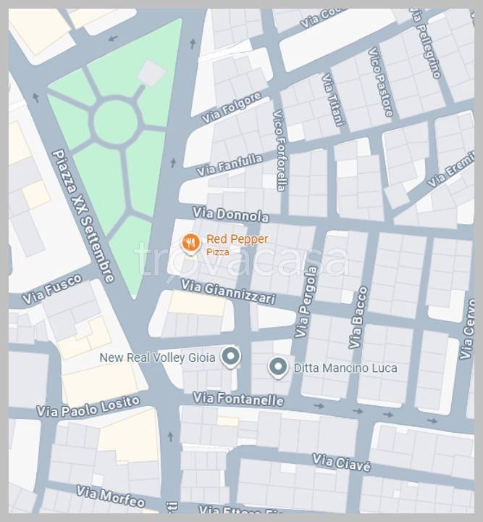The width and height of the screenshot is (483, 522).
Task: Click the Piazza XX Settembre street label
Action: pos(83,216)
